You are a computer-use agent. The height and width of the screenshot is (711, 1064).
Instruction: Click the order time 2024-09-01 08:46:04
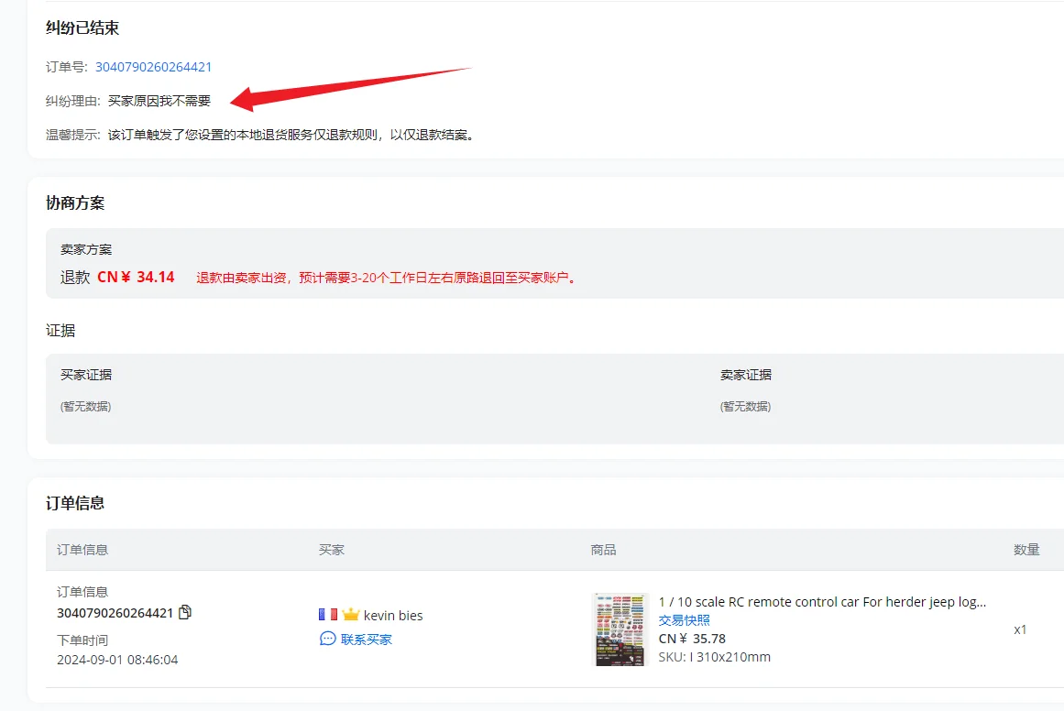117,660
